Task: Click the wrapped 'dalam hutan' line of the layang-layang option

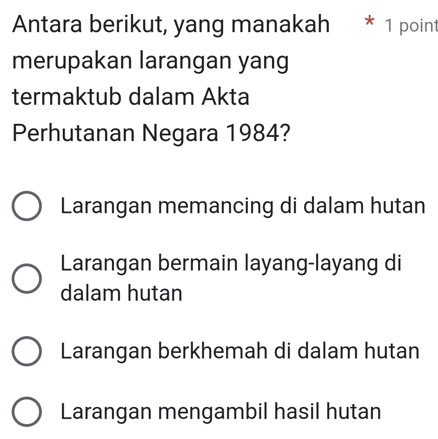Action: tap(121, 293)
